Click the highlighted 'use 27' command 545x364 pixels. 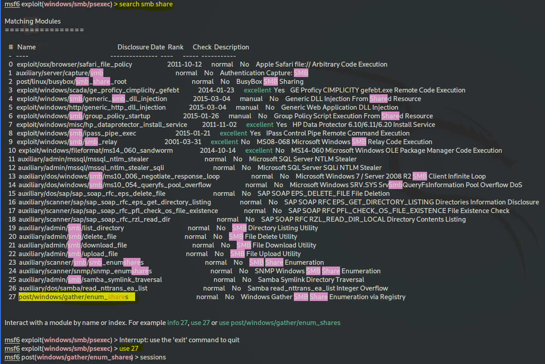(128, 349)
